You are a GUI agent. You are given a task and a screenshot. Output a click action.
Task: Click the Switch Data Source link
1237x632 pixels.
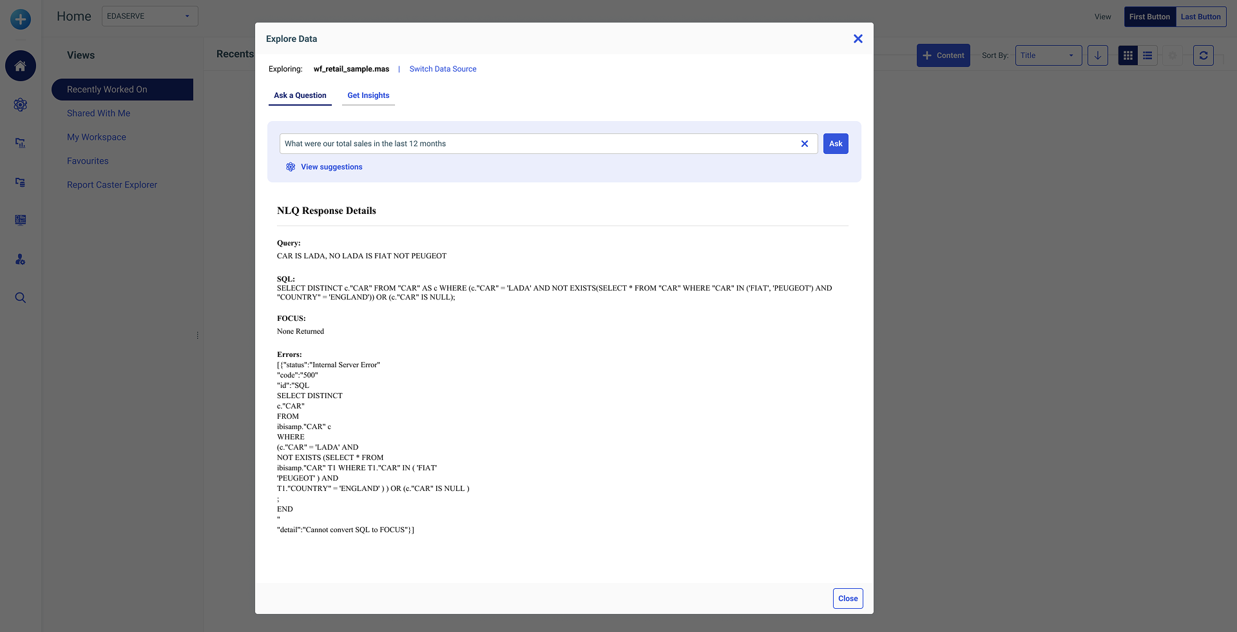pos(443,69)
